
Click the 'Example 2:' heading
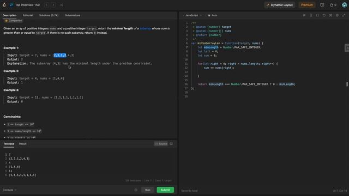11,71
